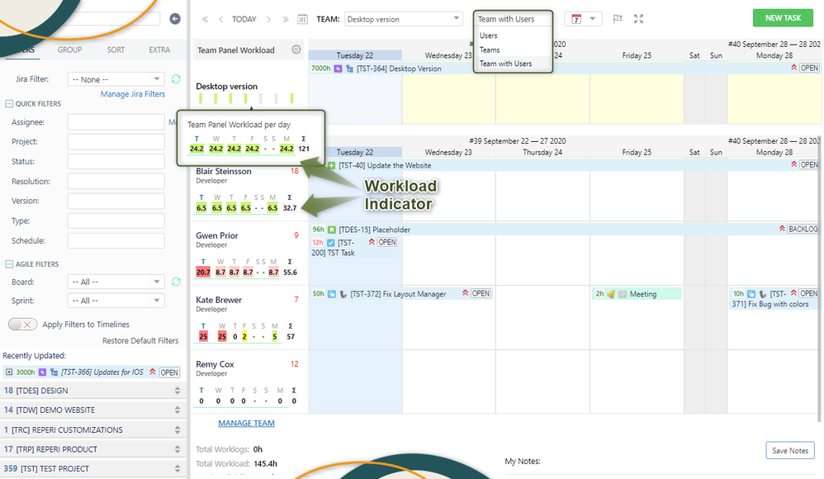Expand TST Test Project row

click(177, 468)
